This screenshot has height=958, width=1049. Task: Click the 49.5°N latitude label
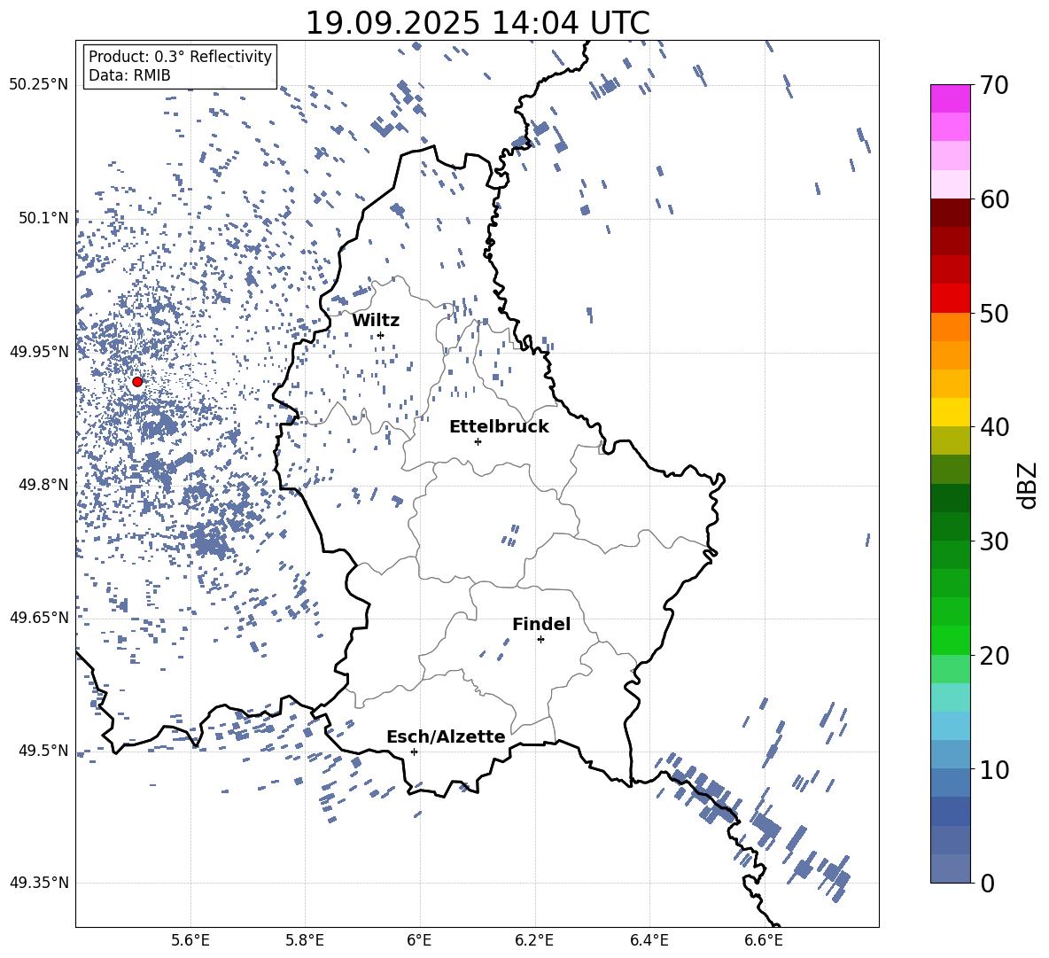43,751
